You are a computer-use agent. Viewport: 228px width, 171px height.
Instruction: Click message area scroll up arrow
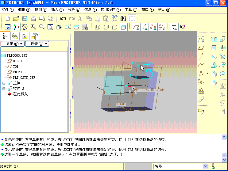[224, 137]
